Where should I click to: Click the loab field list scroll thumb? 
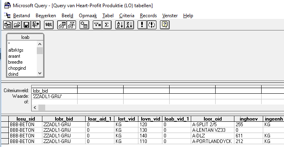40,50
